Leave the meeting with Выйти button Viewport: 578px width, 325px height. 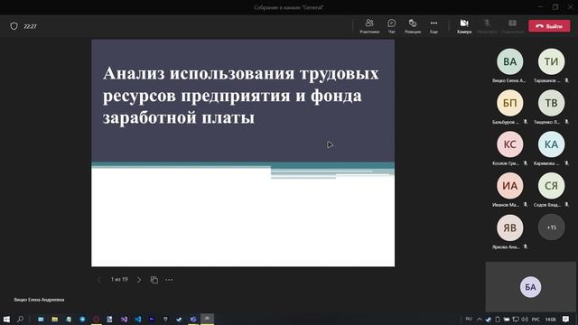549,26
